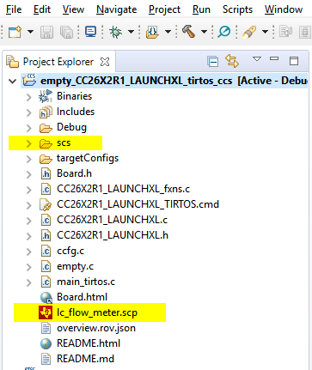Image resolution: width=312 pixels, height=370 pixels.
Task: Select the lc_flow_meter.scp file
Action: coord(97,312)
